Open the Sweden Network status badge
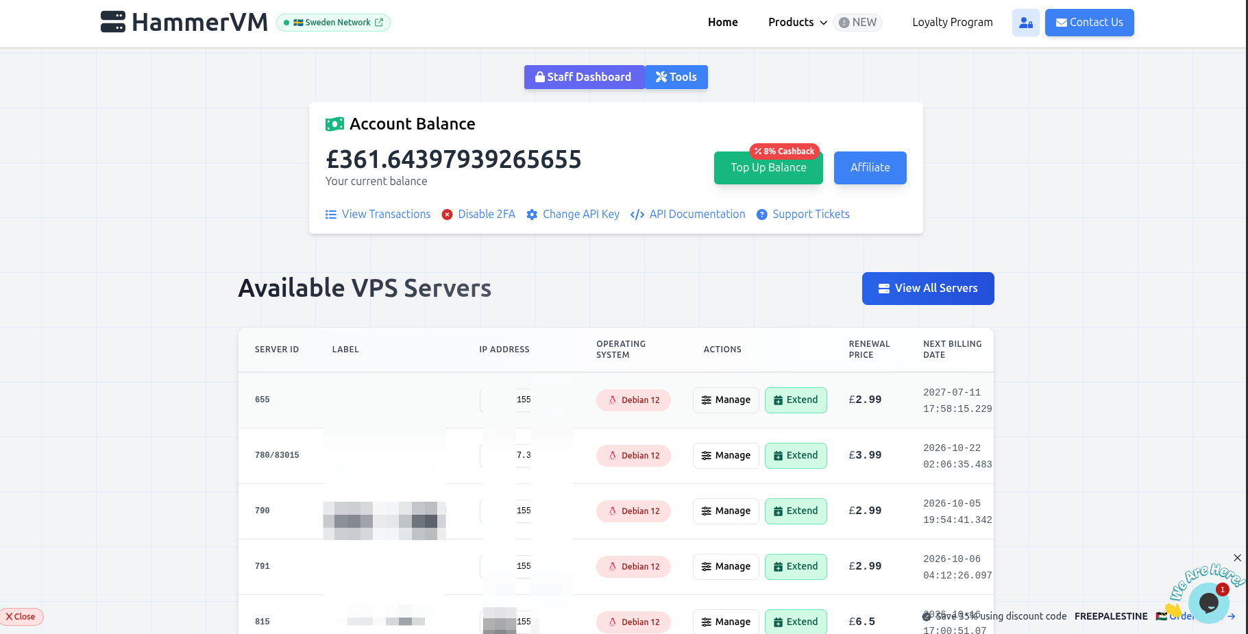 (333, 23)
